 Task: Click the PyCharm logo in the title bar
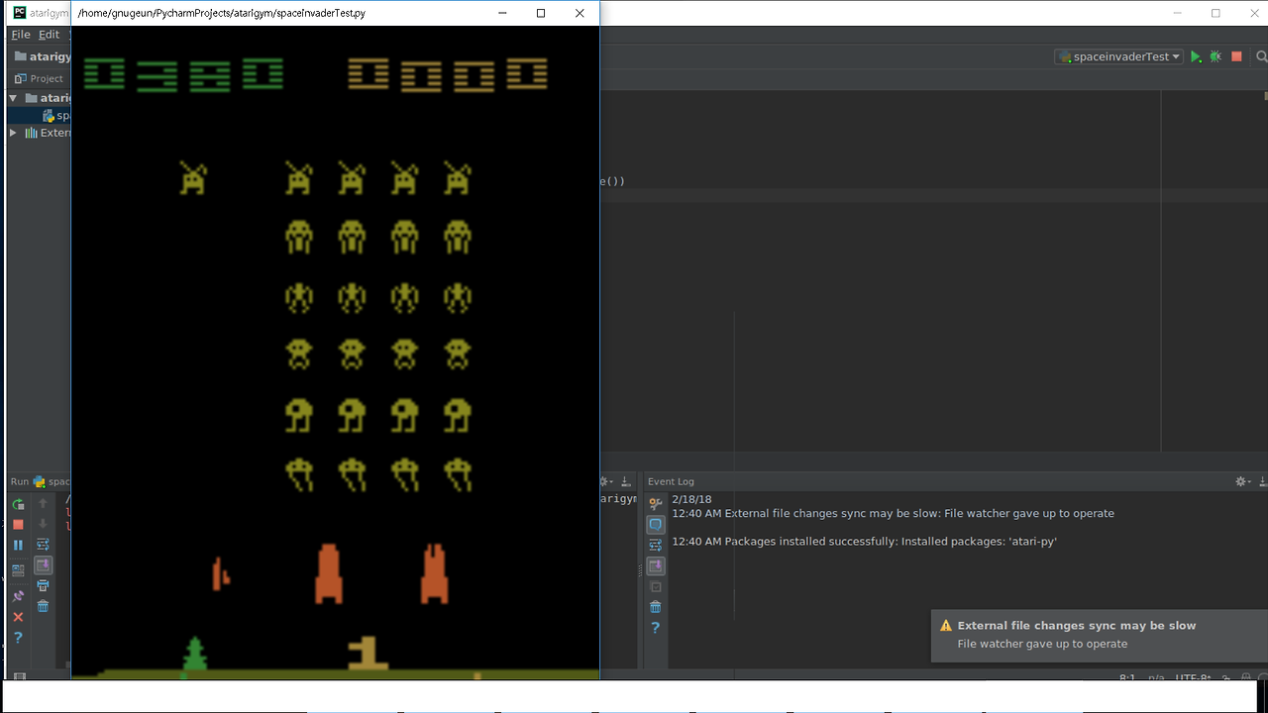19,13
